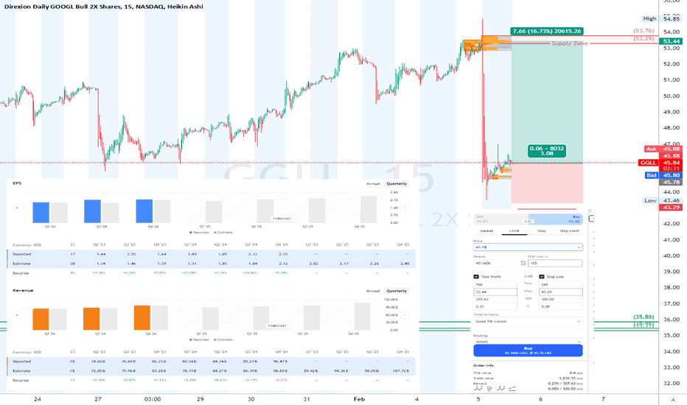Open the Routing SMART dropdown
This screenshot has width=687, height=405.
[528, 342]
